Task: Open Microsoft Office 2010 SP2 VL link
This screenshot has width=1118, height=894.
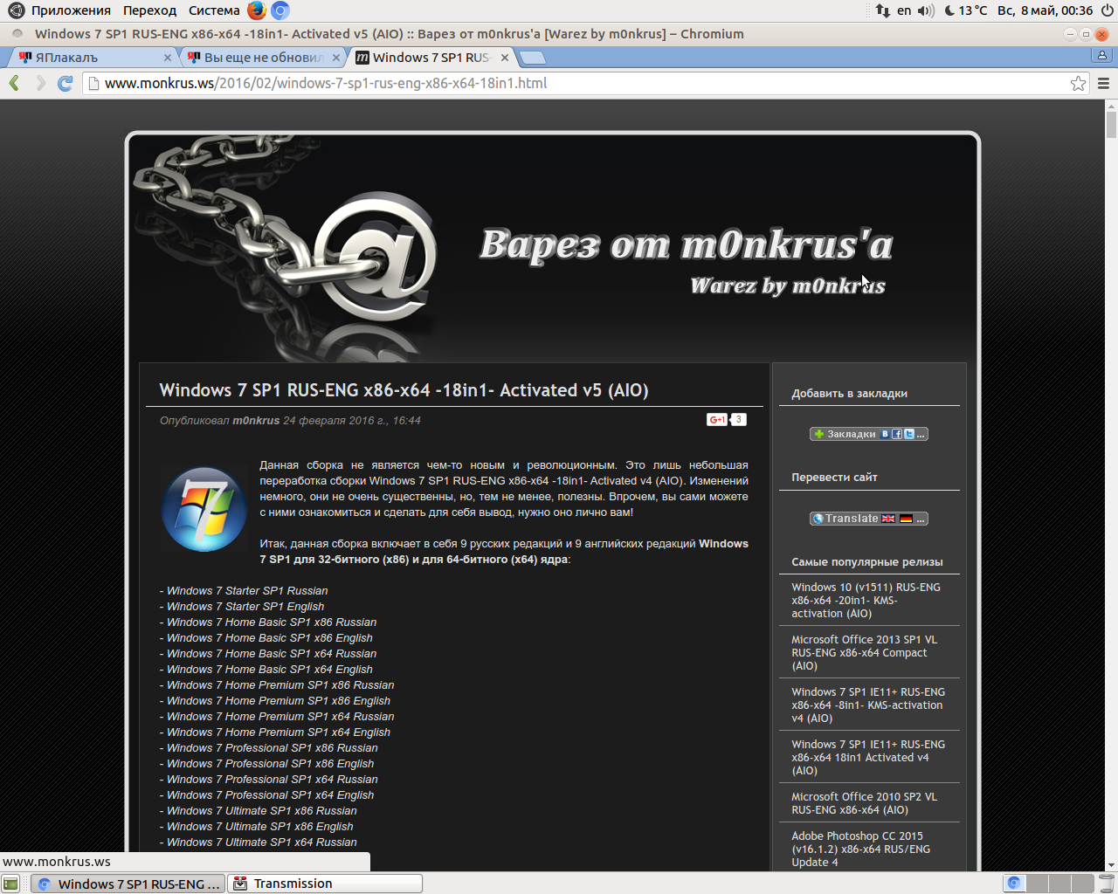Action: [x=864, y=803]
